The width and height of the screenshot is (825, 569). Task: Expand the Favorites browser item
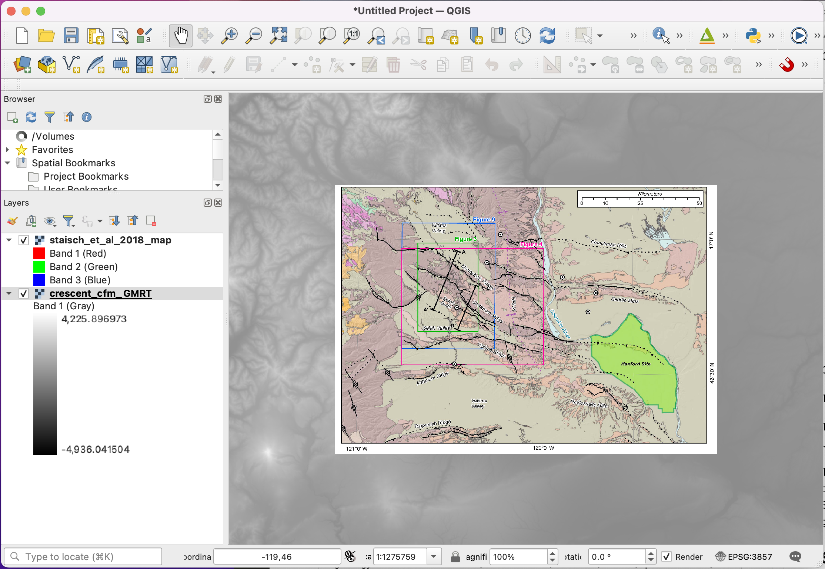[7, 150]
